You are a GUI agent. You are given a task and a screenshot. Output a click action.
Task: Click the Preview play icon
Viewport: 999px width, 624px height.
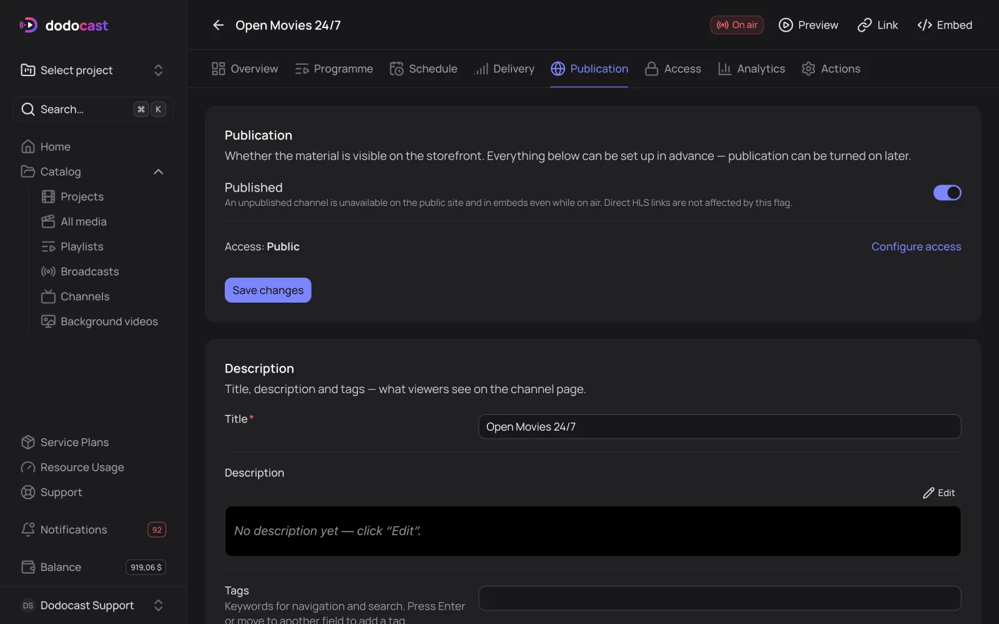[785, 25]
